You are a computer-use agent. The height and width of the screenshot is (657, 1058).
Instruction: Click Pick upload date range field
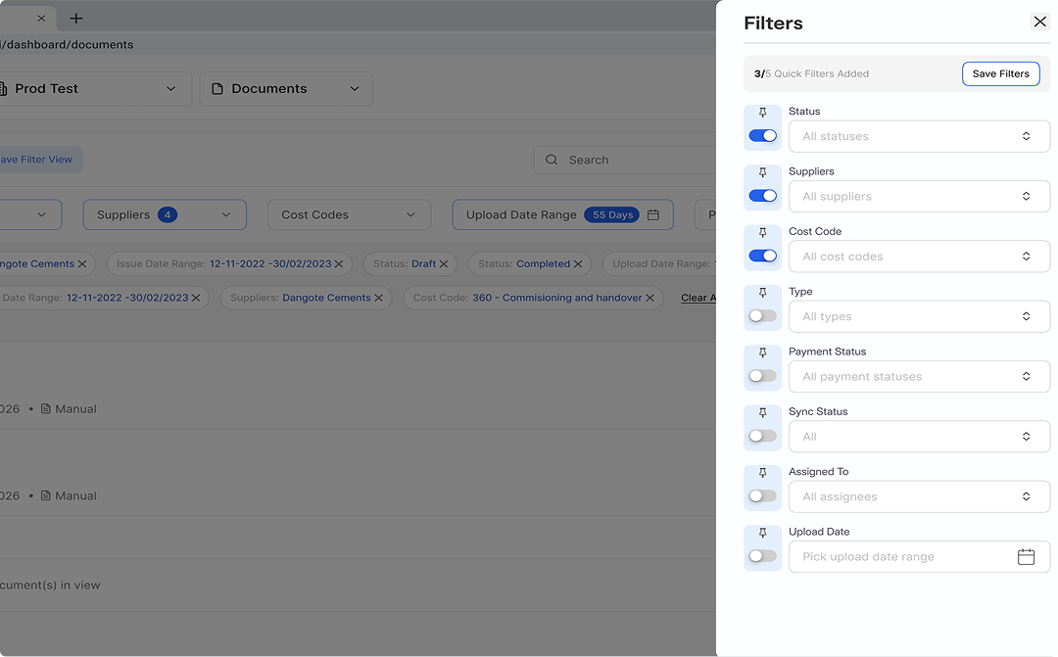tap(919, 556)
